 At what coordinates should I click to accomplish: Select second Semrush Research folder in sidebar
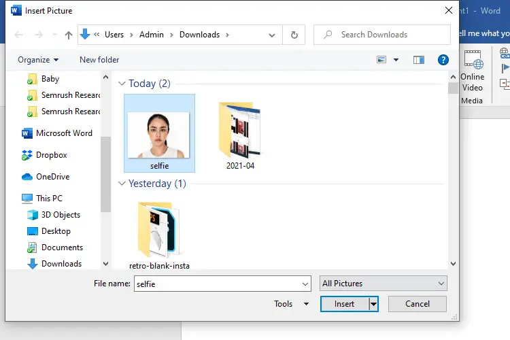(x=64, y=112)
